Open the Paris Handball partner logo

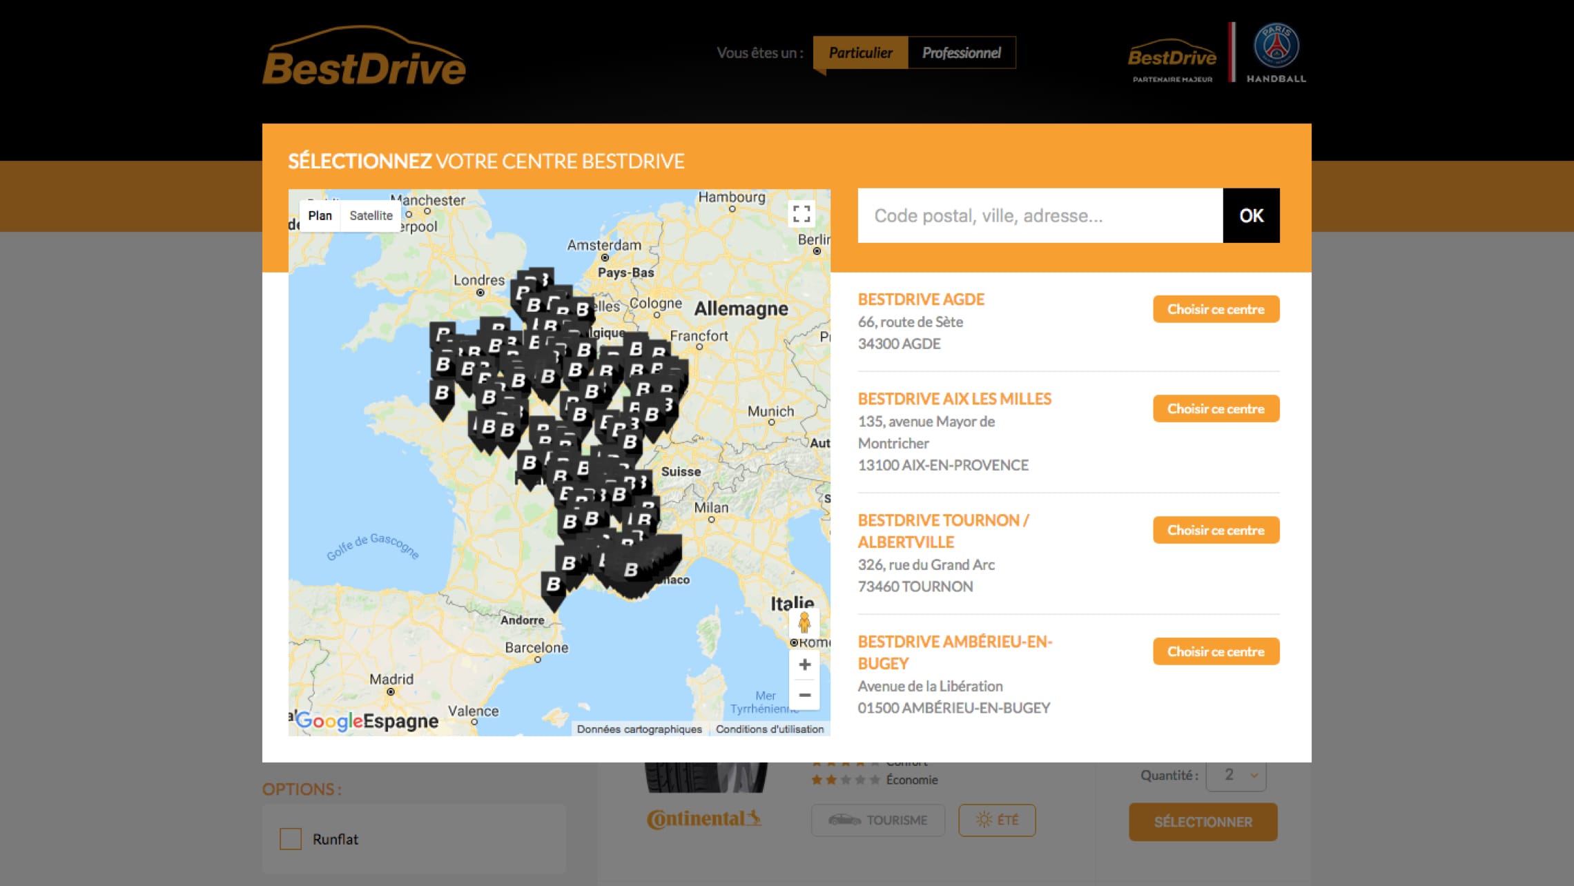coord(1276,52)
